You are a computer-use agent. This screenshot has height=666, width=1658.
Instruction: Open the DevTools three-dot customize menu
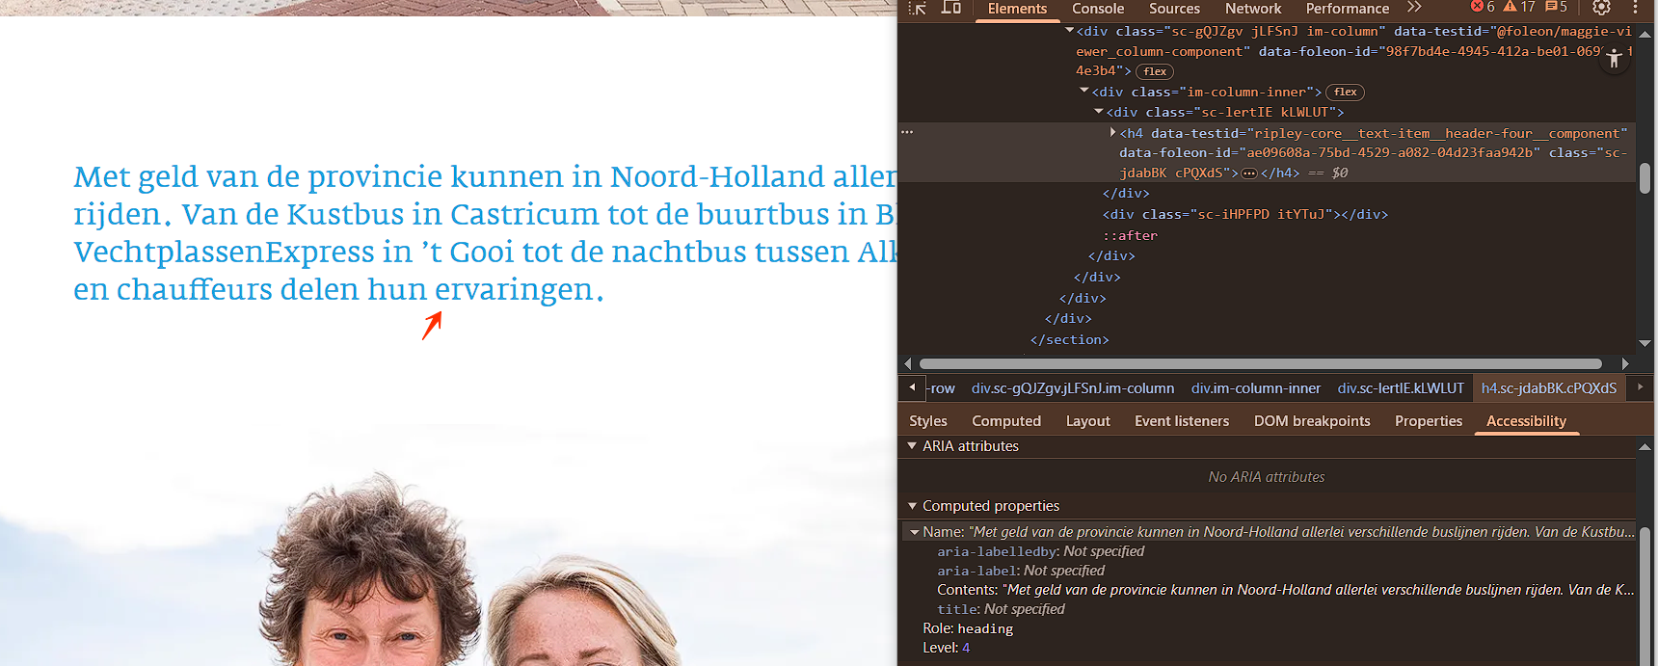(x=1636, y=9)
